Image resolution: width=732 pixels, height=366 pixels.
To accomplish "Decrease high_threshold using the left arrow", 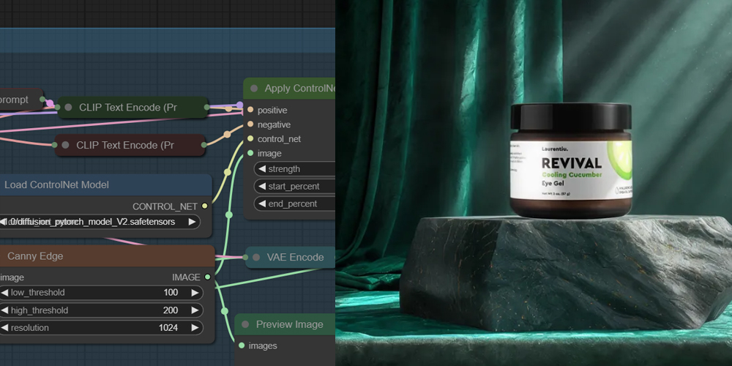I will (4, 310).
